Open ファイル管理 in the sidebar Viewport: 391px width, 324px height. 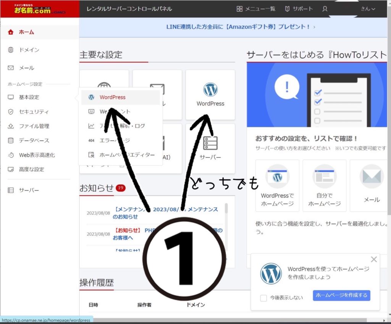coord(34,126)
